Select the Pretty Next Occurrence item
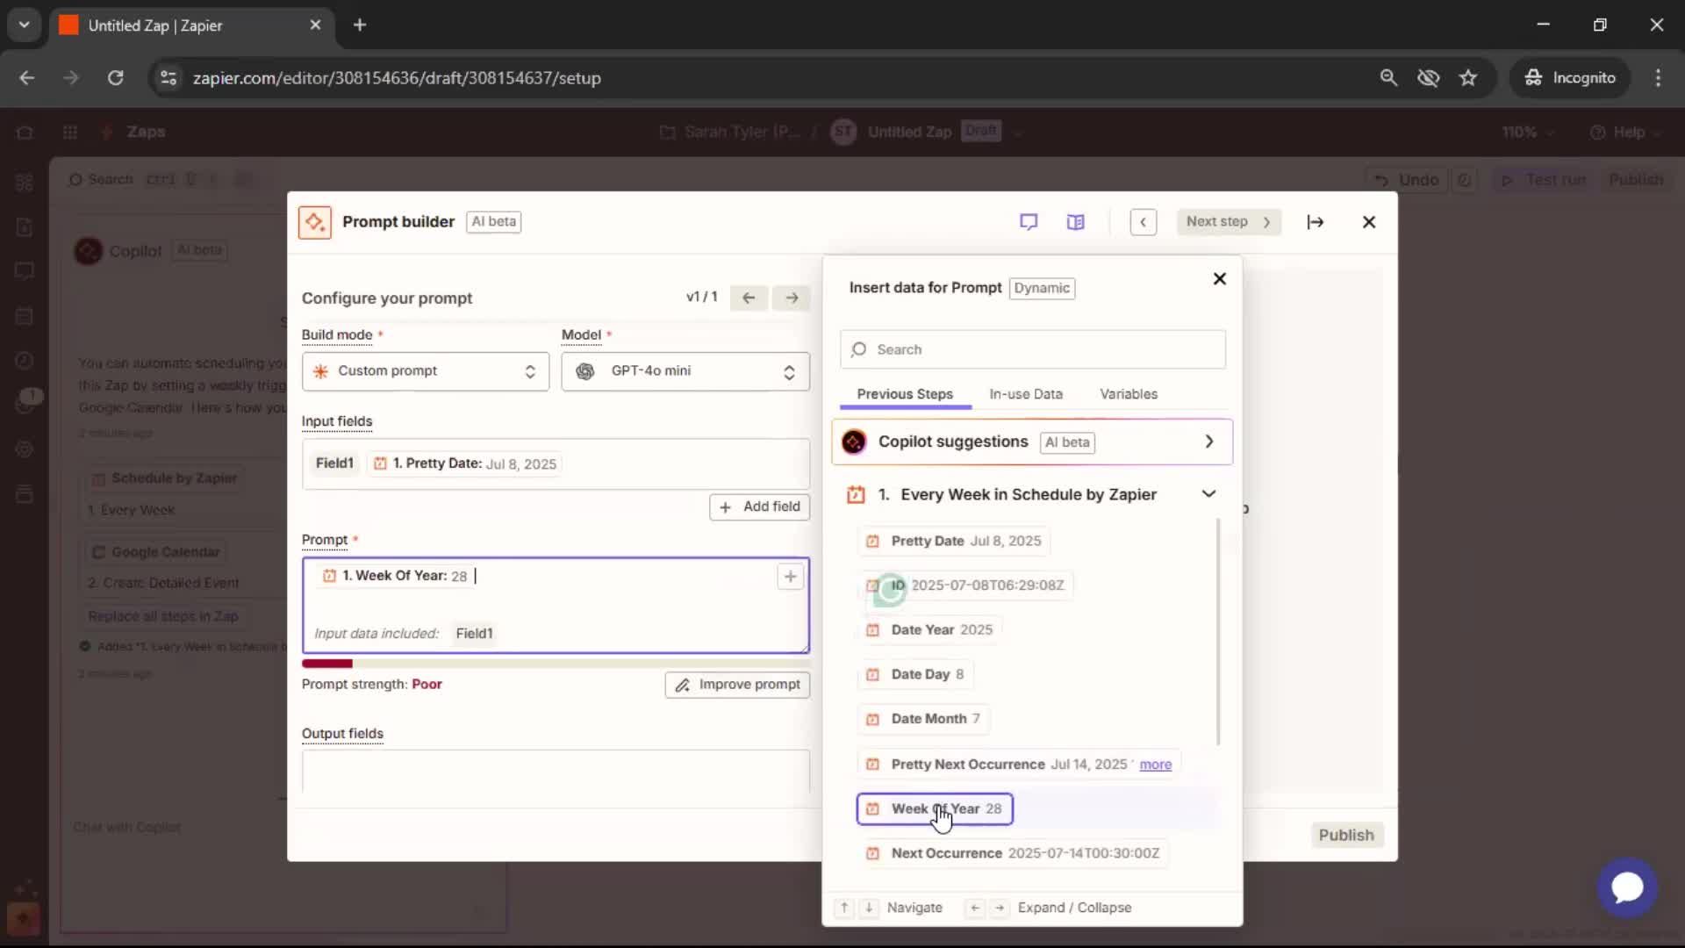This screenshot has width=1685, height=948. tap(1019, 765)
